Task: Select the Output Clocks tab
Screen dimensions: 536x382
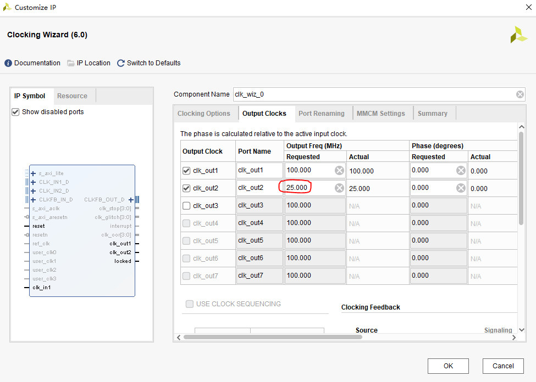Action: click(x=264, y=114)
